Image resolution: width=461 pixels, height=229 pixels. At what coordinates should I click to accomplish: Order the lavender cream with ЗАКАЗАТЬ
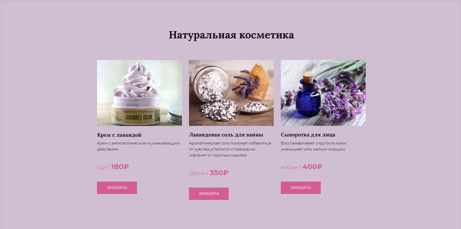(x=117, y=188)
